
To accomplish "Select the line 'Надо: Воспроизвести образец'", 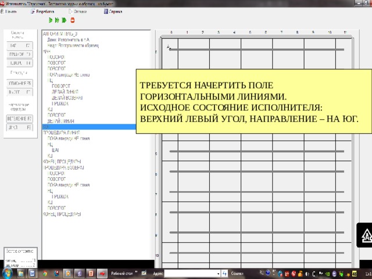I will (73, 45).
